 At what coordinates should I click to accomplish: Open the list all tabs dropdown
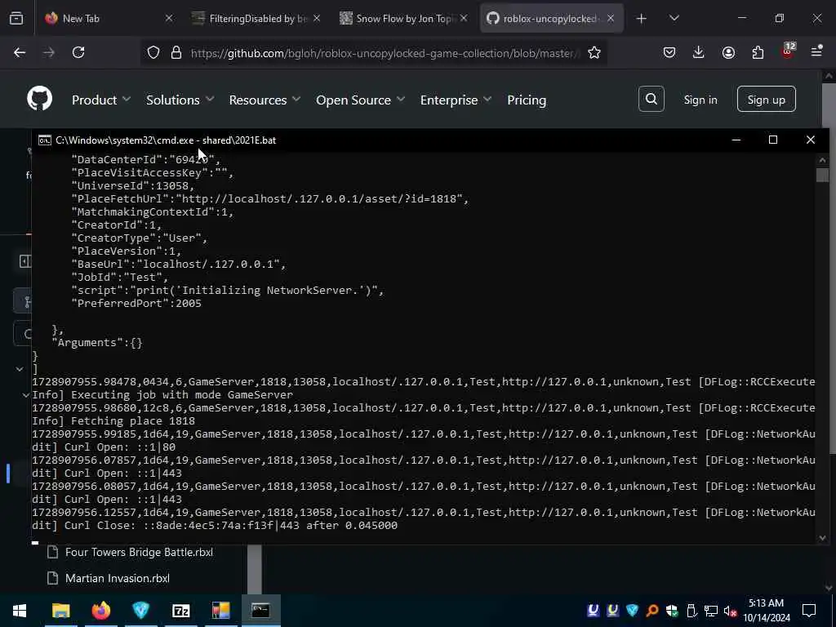[x=674, y=18]
